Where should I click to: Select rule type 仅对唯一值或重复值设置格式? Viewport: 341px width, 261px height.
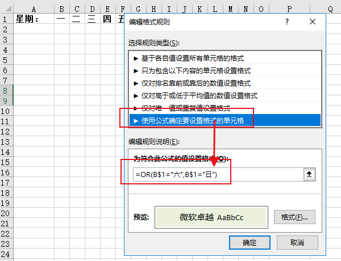(225, 108)
